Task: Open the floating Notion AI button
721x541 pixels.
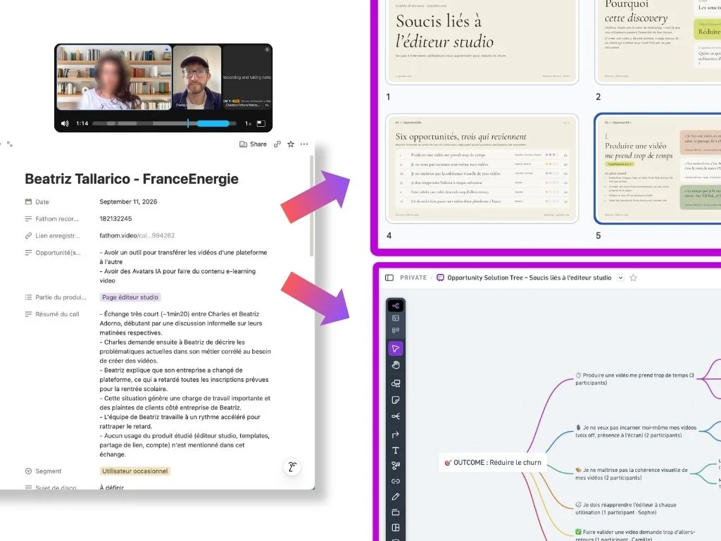Action: tap(292, 467)
